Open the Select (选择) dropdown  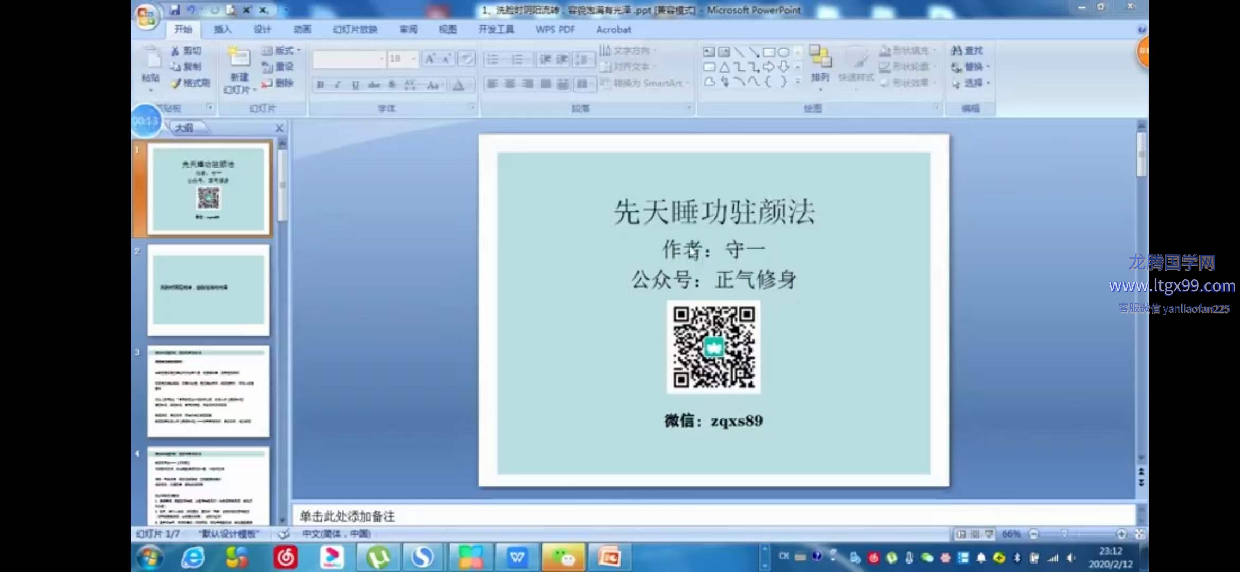[x=971, y=83]
